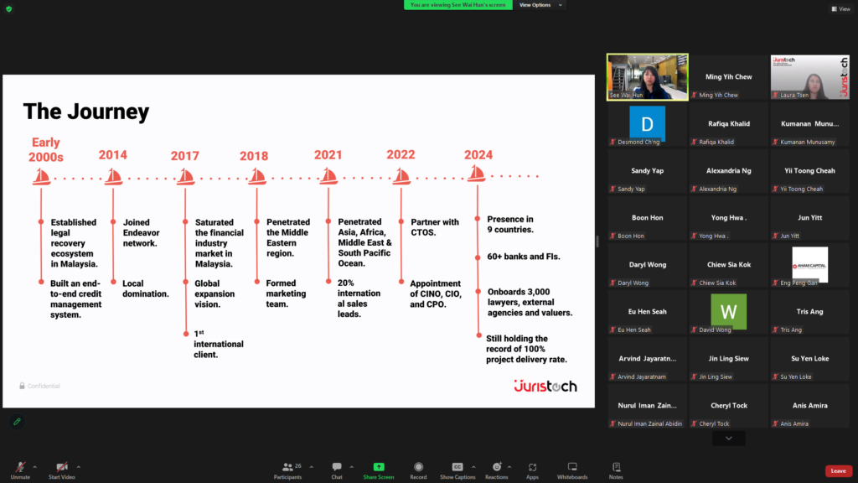Click the muted mic icon on Yong Hwa
This screenshot has width=858, height=483.
694,236
